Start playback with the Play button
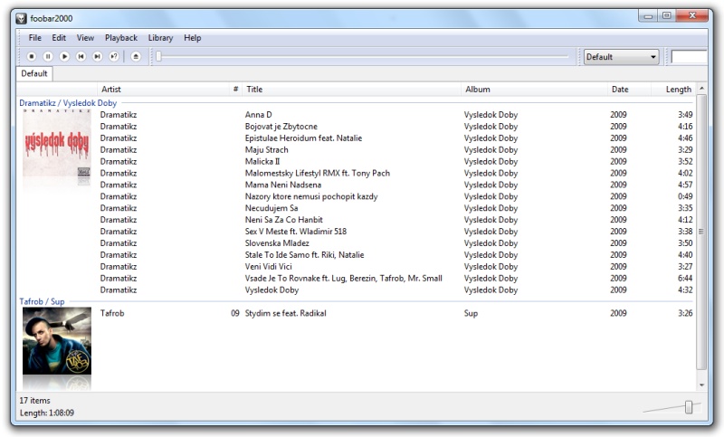Screen dimensions: 724x437 click(x=64, y=56)
